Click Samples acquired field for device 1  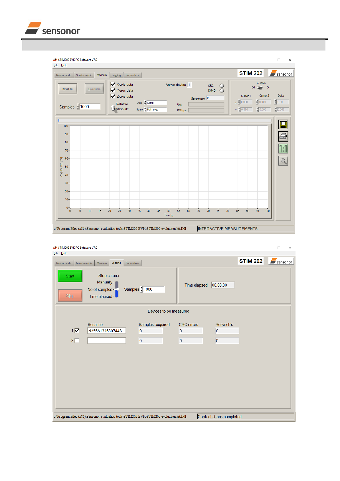151,331
